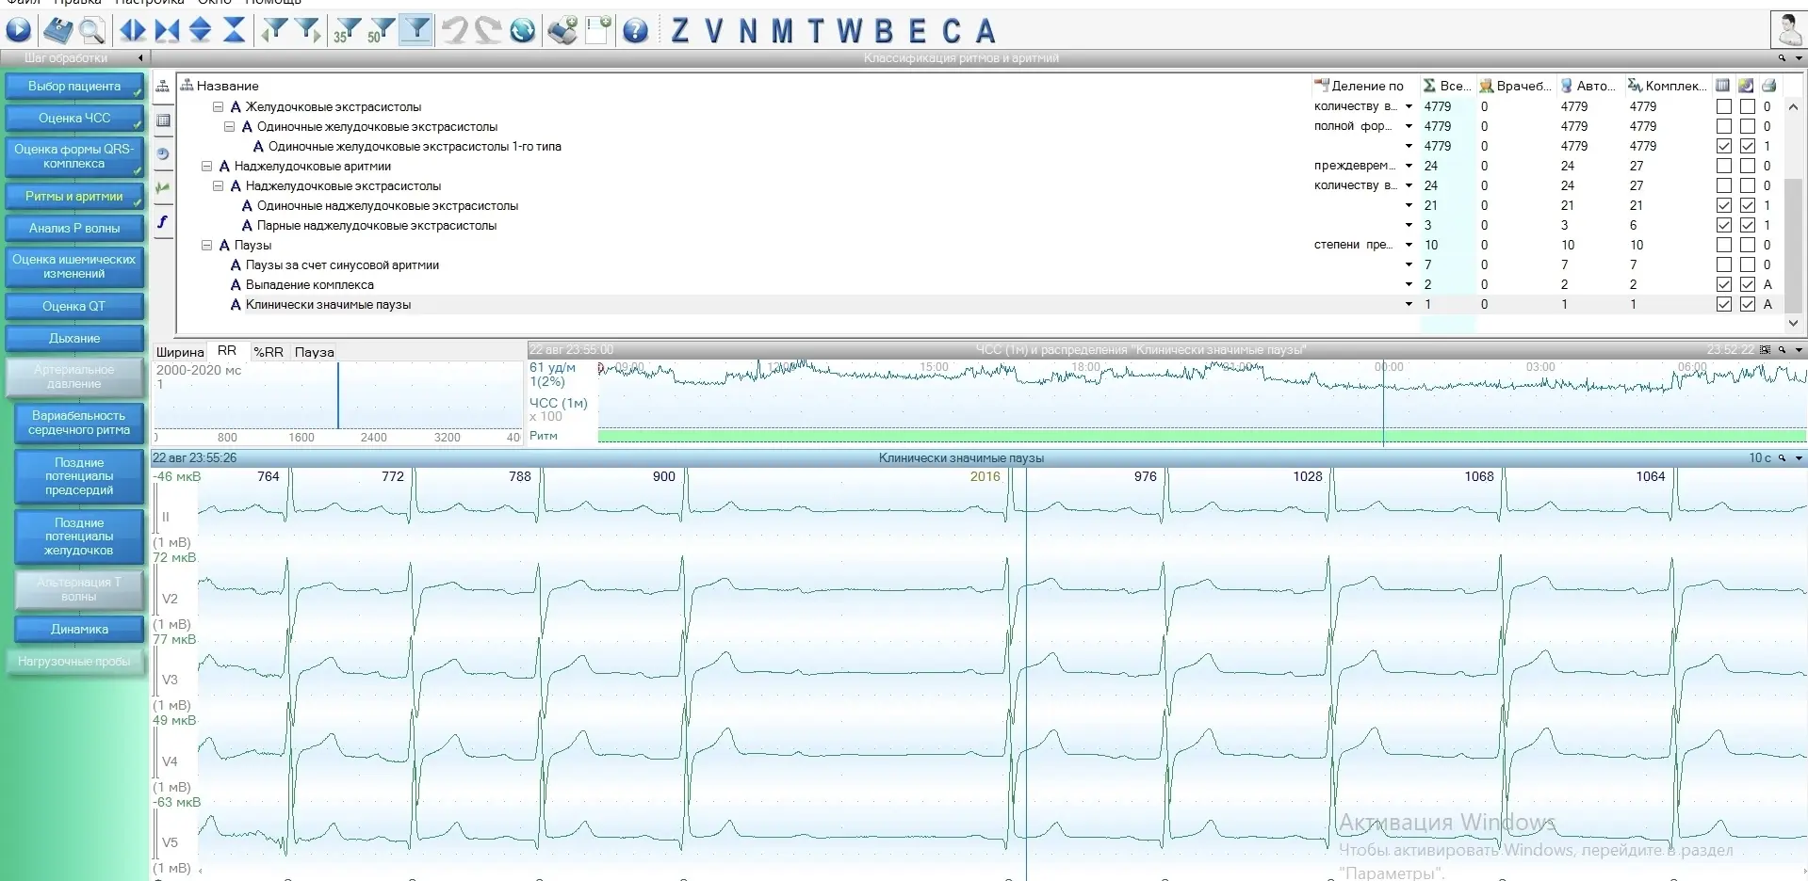Toggle first checkbox in 'Паузы за счет синусовой аритмии' row
The image size is (1808, 881).
[1723, 264]
